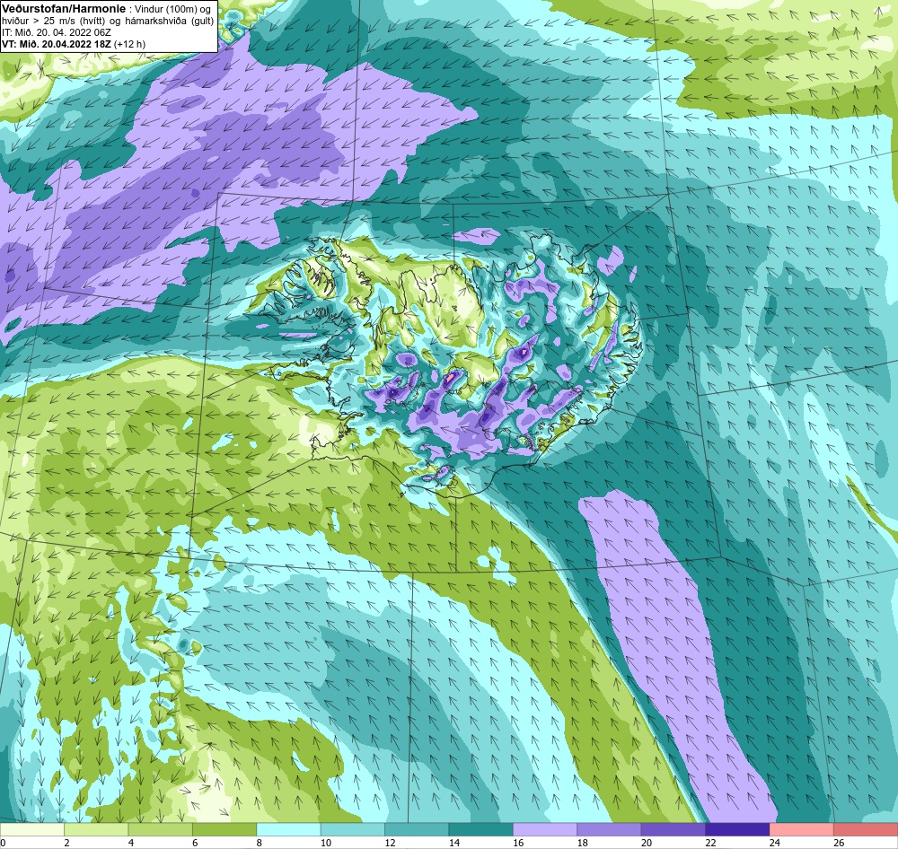Click the light teal 10–12 m/s legend swatch
Image resolution: width=898 pixels, height=849 pixels.
353,829
